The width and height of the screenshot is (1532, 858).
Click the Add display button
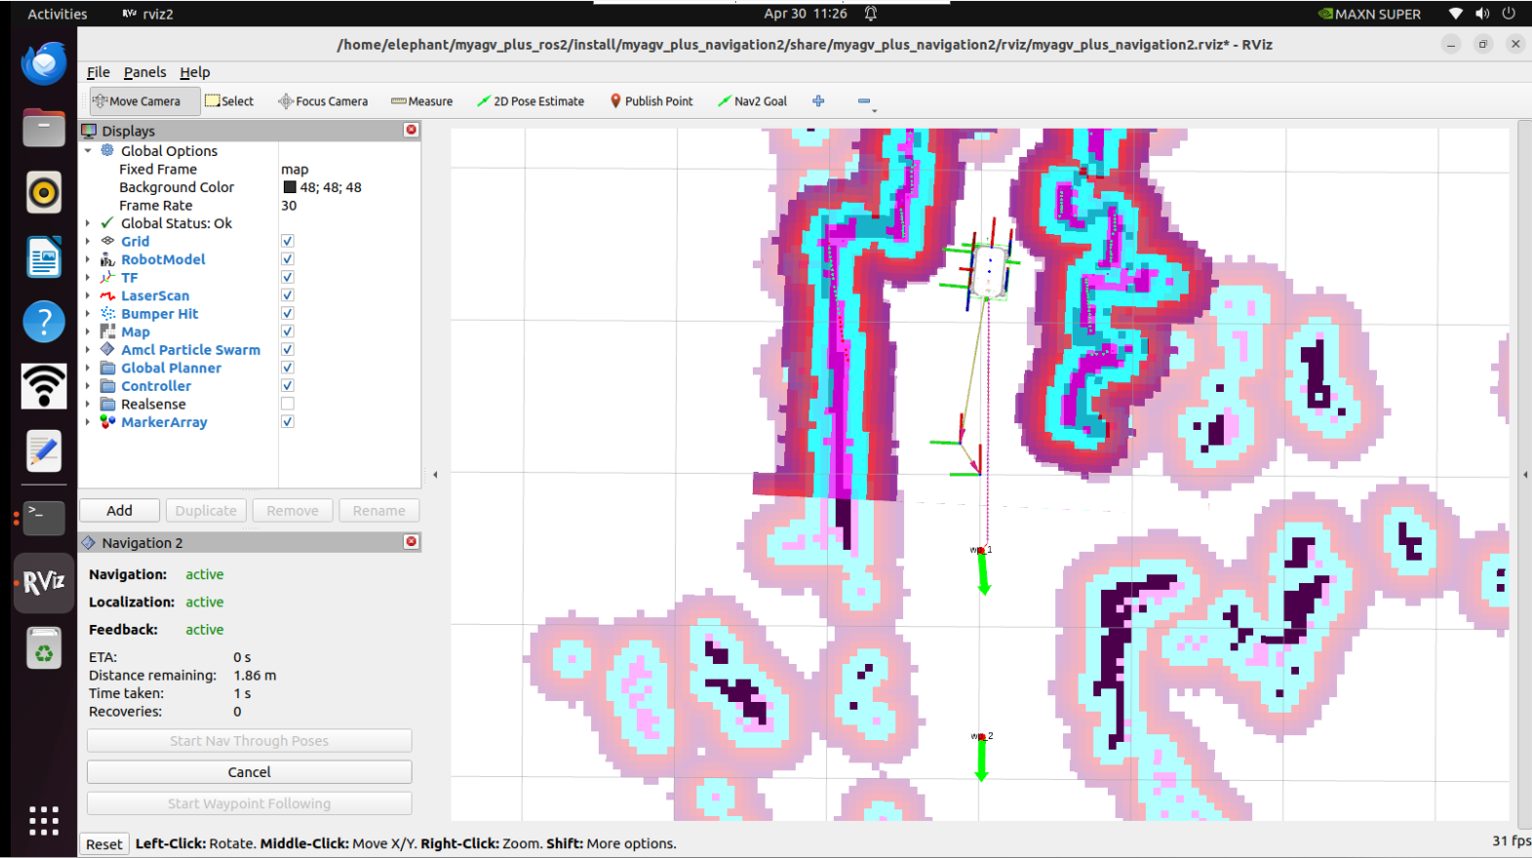coord(120,511)
